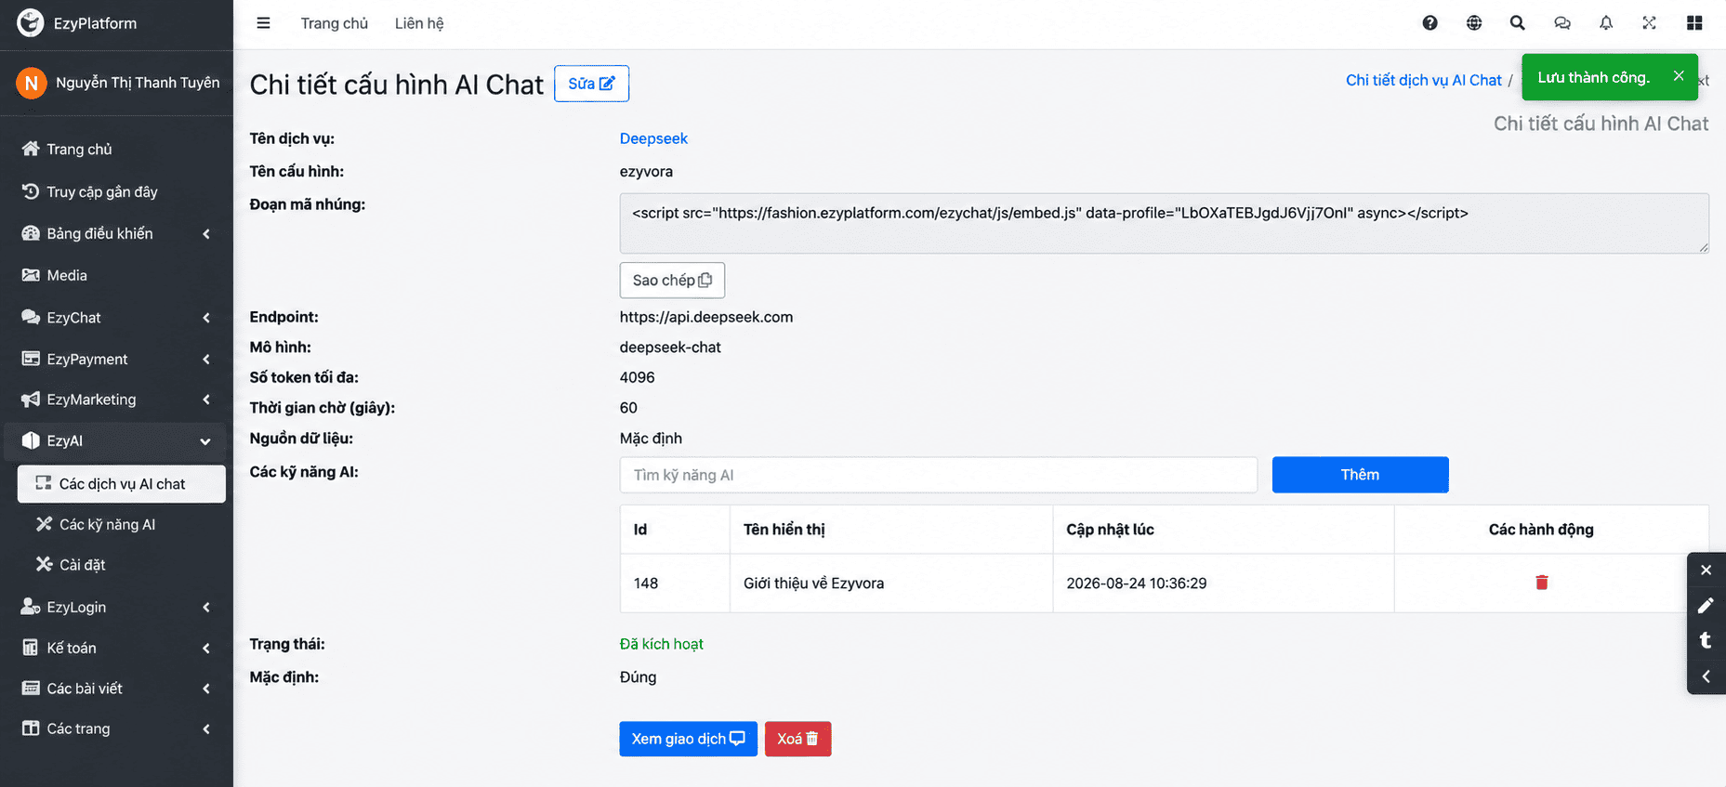Click the Bảng điều khiển dashboard icon
Image resolution: width=1726 pixels, height=787 pixels.
(31, 233)
